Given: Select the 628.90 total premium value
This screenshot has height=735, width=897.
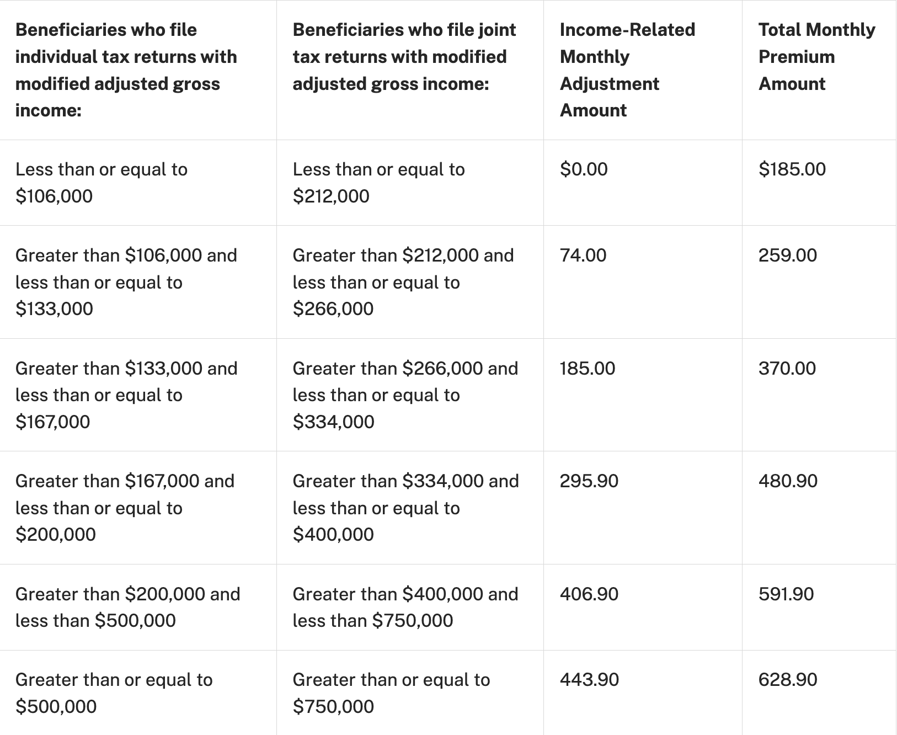Looking at the screenshot, I should (788, 679).
